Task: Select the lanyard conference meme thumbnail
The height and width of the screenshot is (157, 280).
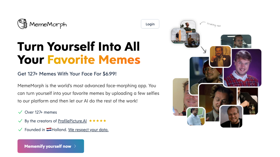Action: (x=231, y=116)
